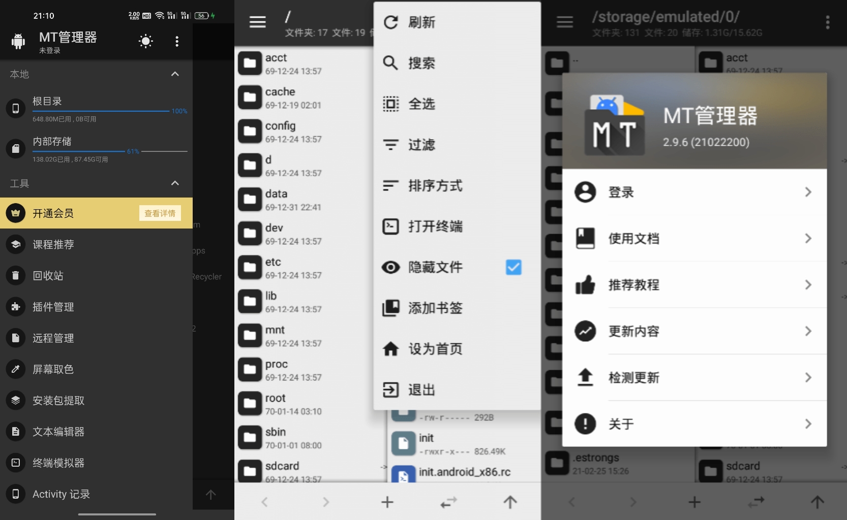
Task: Choose 设为首页 home menu item
Action: pos(457,349)
